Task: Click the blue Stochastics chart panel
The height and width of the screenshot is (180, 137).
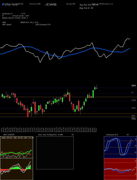Action: click(x=120, y=147)
